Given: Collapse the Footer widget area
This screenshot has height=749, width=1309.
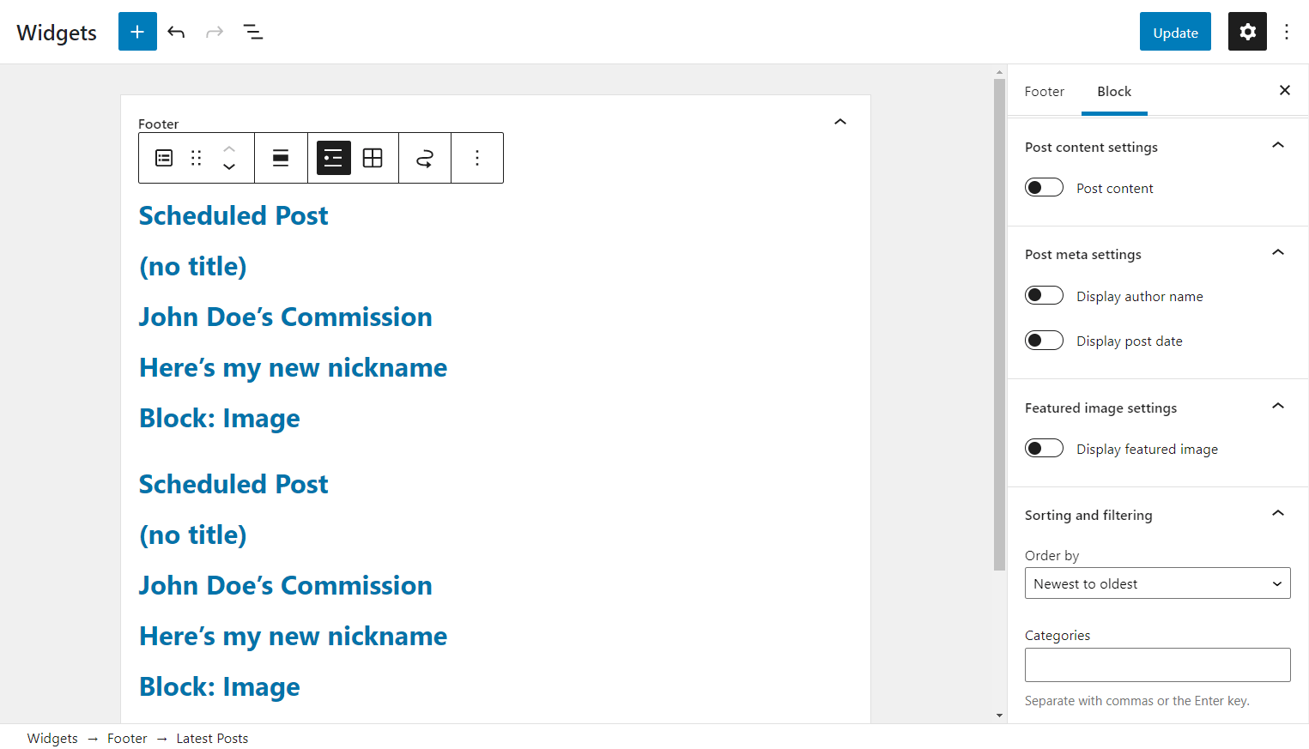Looking at the screenshot, I should pos(839,122).
